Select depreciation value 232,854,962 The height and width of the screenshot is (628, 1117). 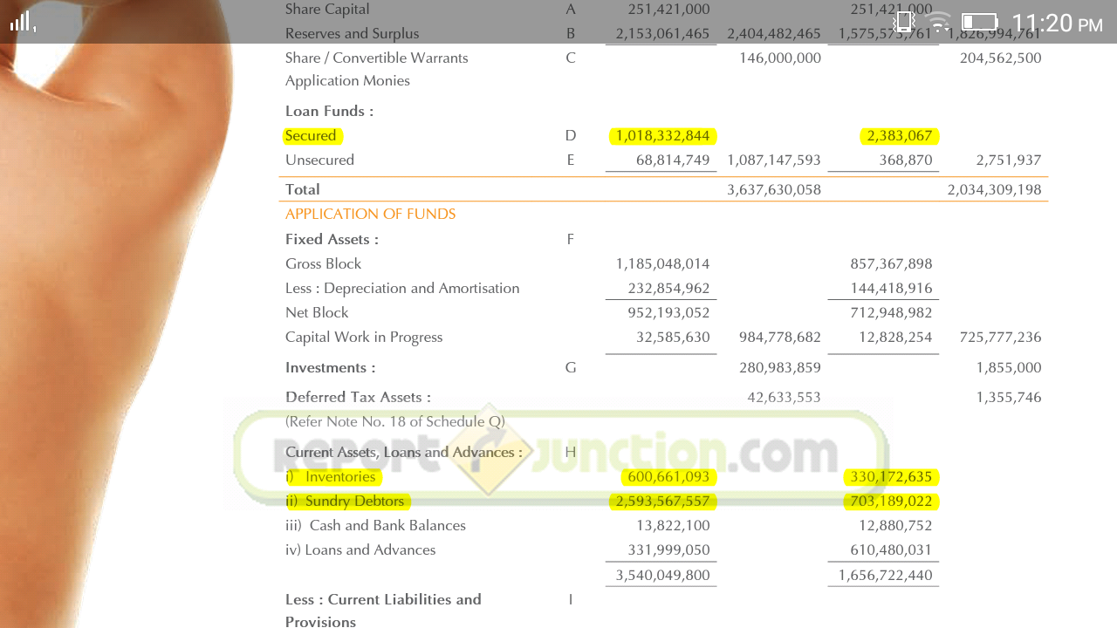[668, 289]
